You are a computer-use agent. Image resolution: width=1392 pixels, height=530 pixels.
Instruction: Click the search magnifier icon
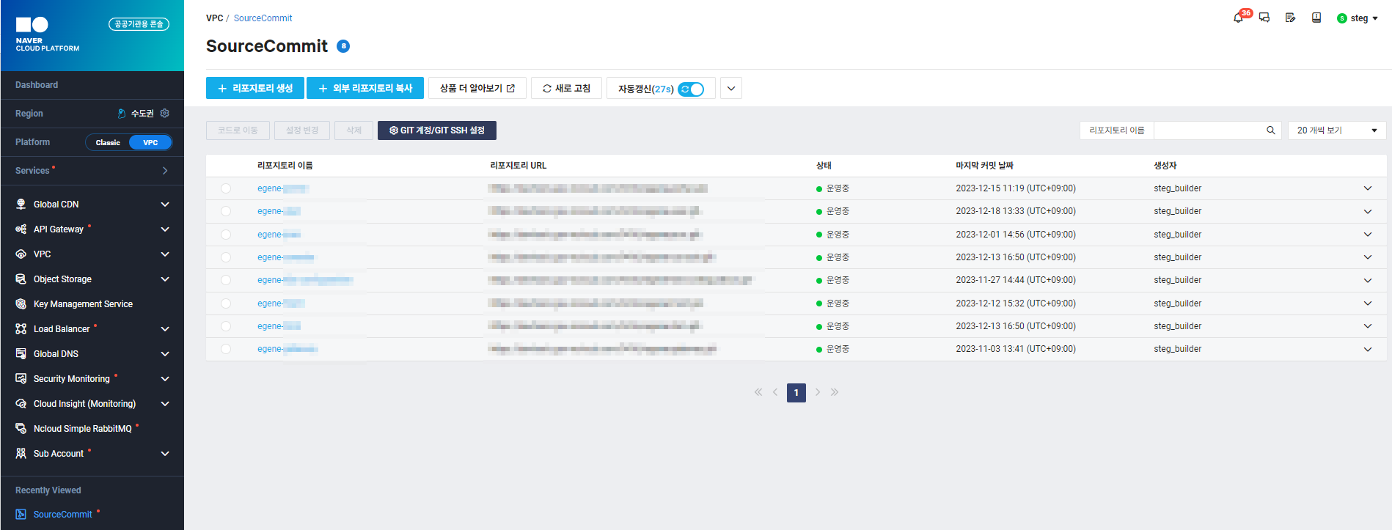1270,130
